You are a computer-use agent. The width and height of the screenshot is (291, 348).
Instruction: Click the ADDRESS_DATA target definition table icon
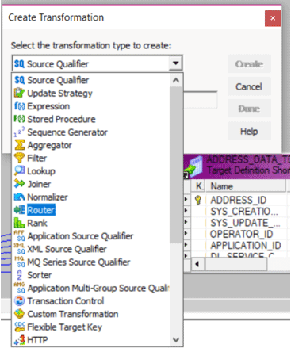[194, 166]
